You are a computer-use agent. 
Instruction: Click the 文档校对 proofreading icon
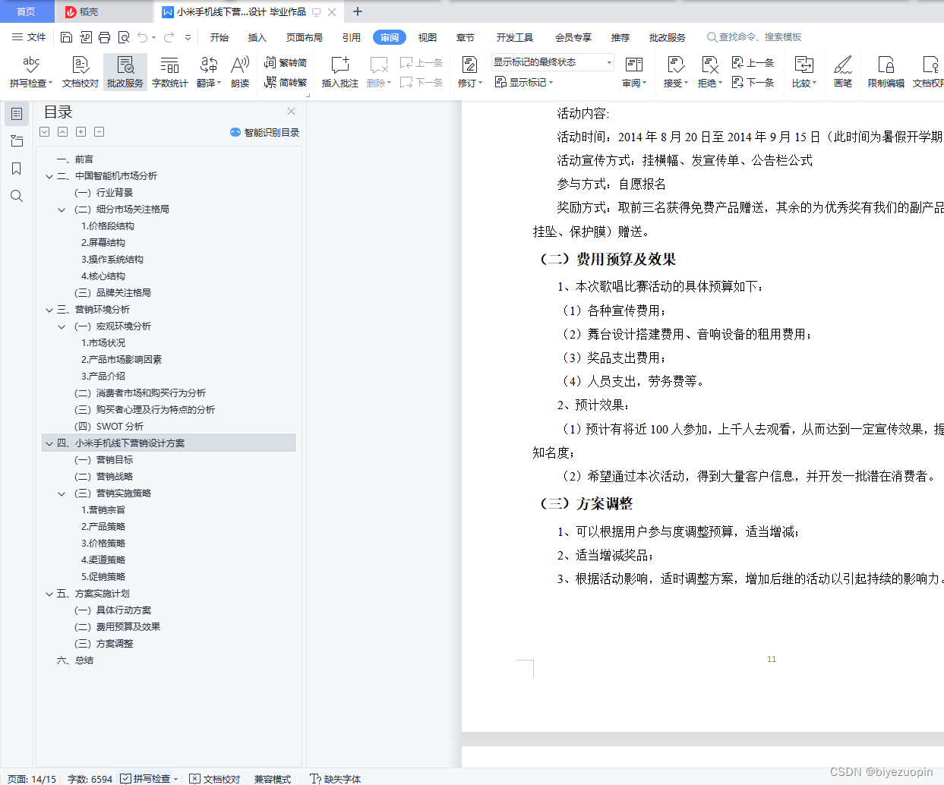pos(81,65)
